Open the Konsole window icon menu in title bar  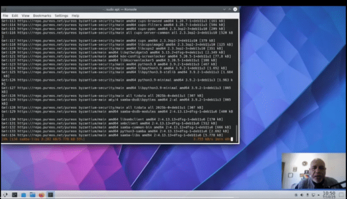[x=4, y=9]
